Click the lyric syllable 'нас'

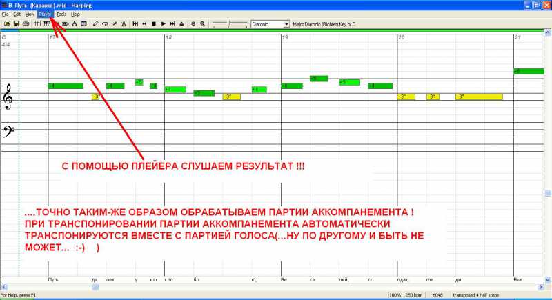pyautogui.click(x=154, y=280)
